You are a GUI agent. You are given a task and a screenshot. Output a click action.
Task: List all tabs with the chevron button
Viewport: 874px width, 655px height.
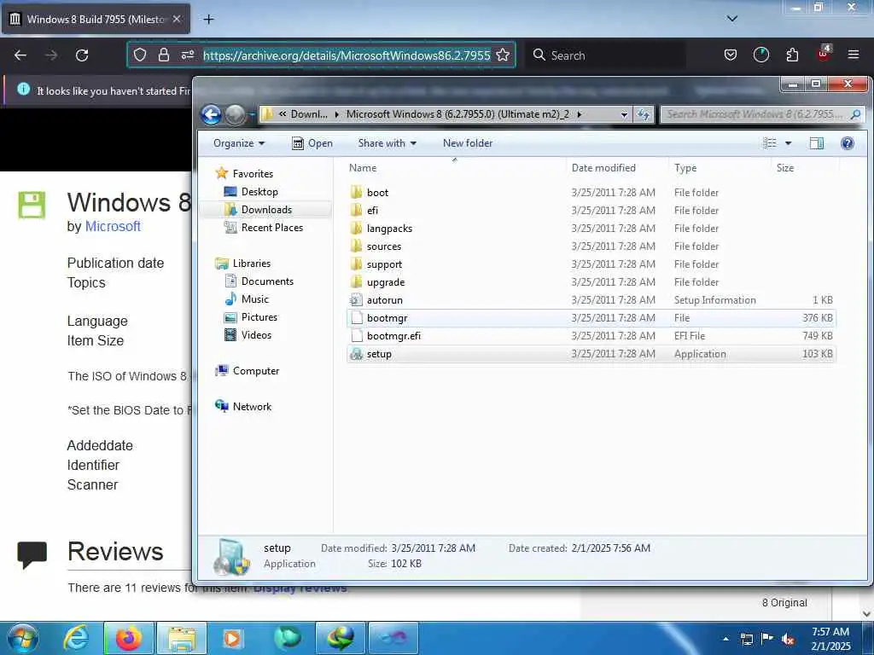(732, 19)
